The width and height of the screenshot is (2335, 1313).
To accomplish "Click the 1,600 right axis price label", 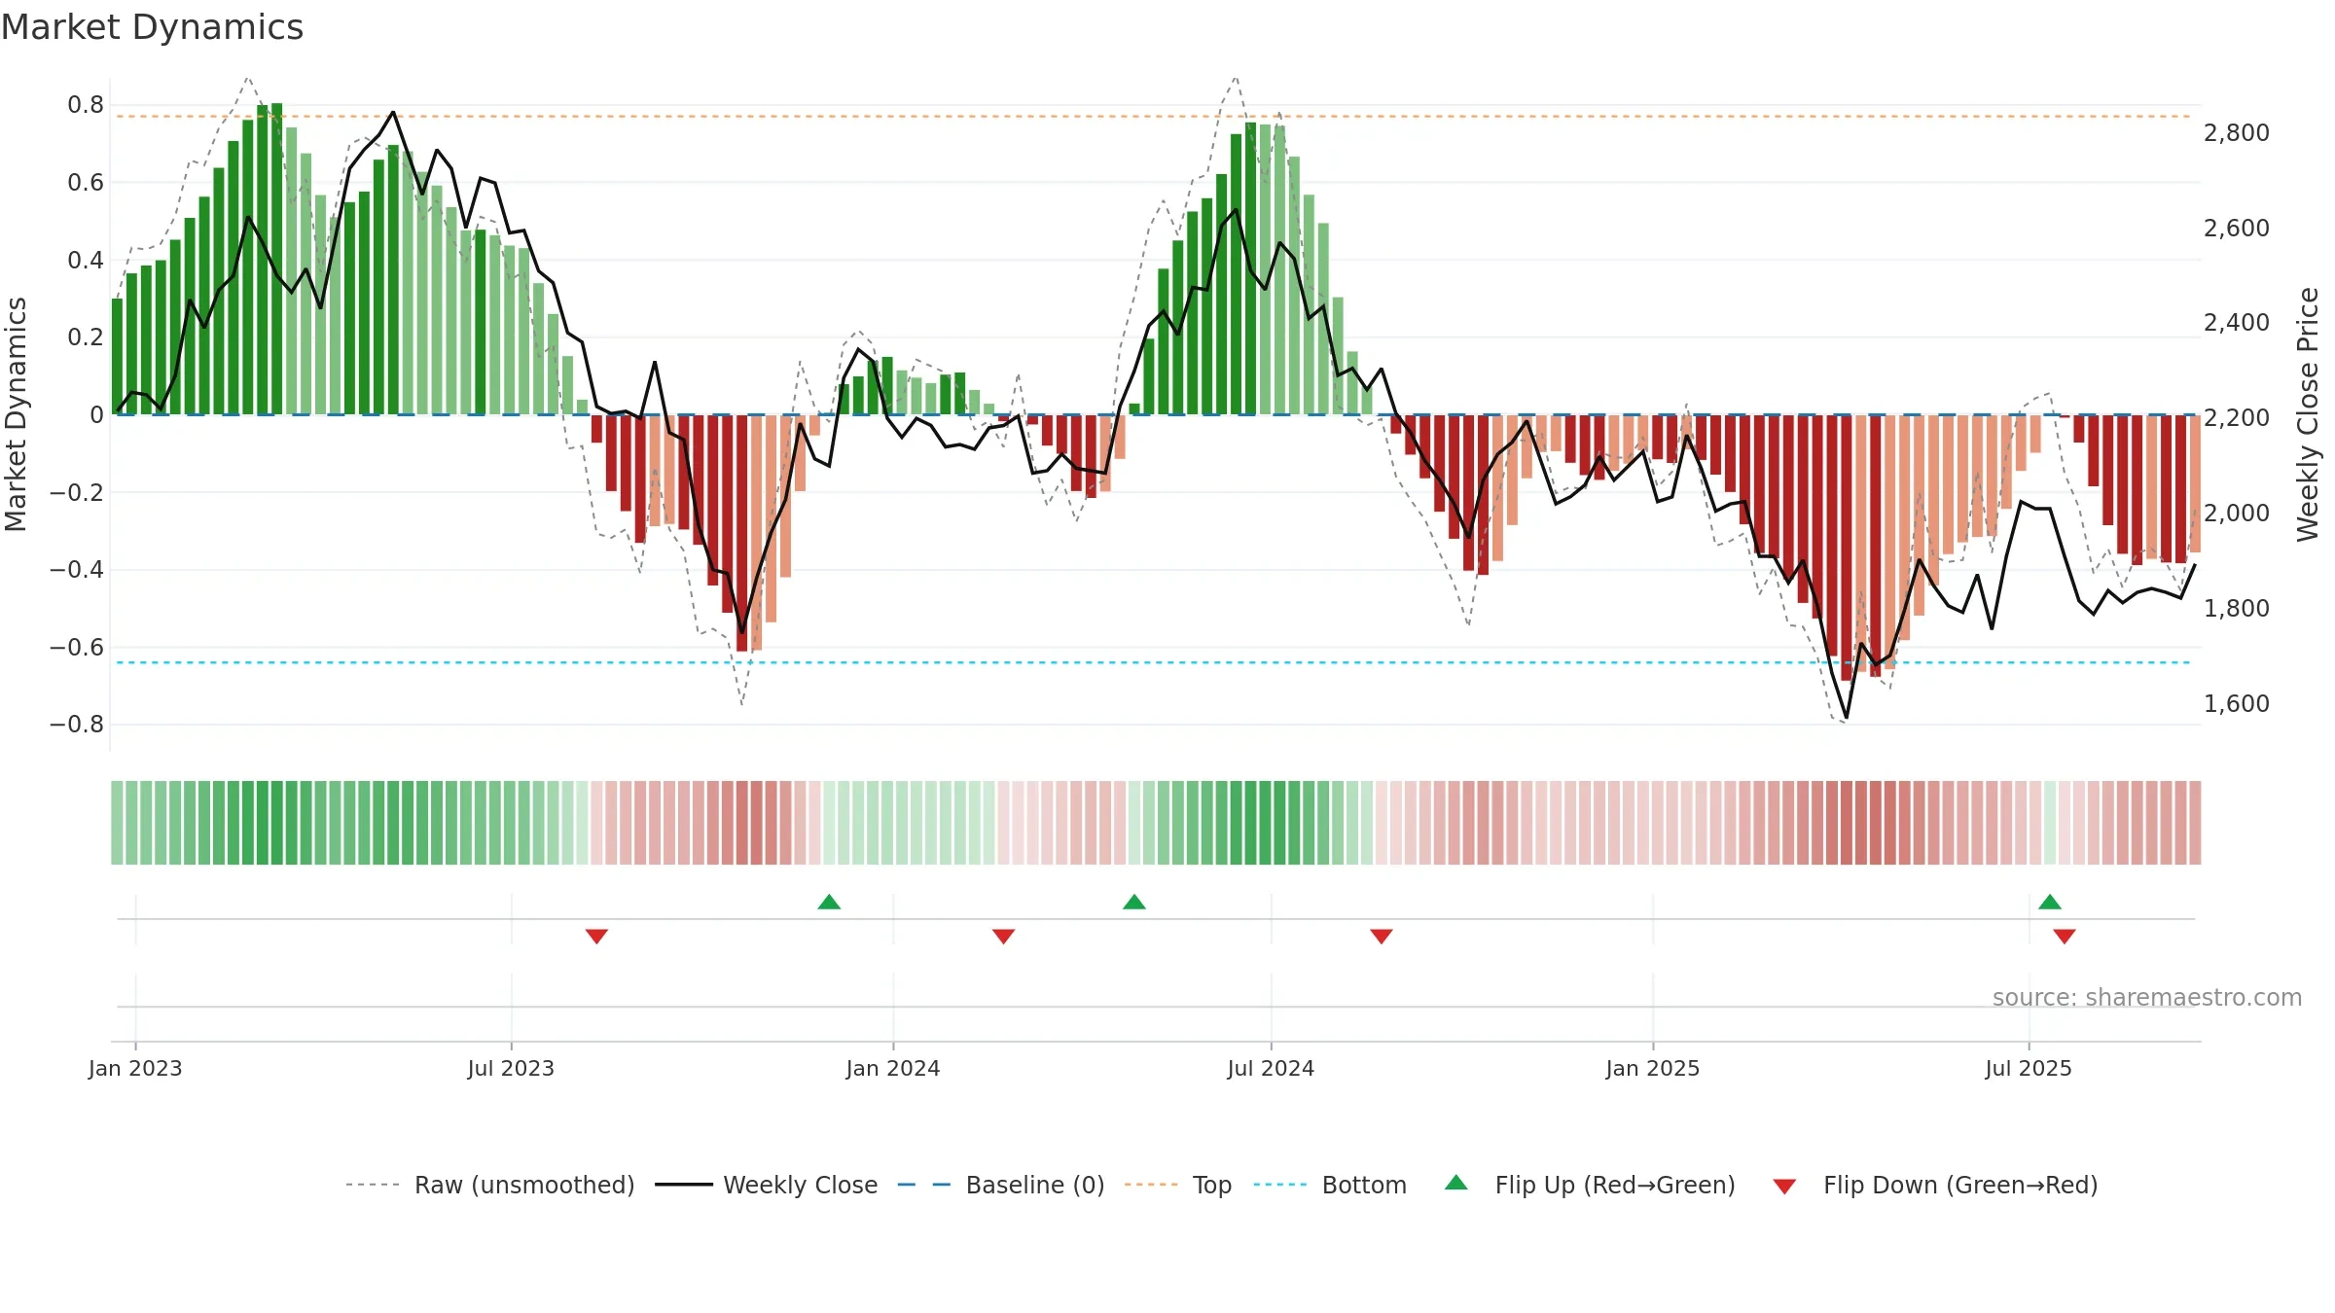I will 2237,704.
